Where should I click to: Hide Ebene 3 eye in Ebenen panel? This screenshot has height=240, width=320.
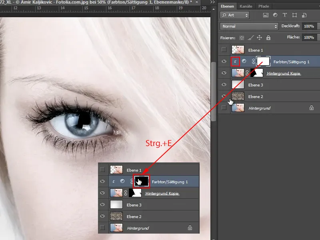coord(224,84)
